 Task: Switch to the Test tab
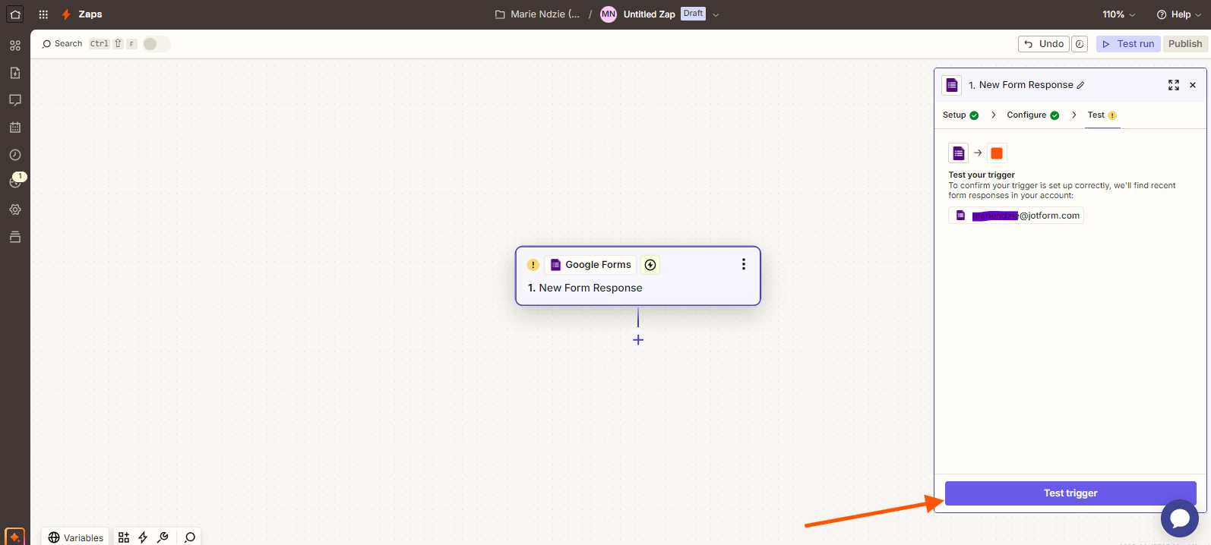coord(1102,115)
